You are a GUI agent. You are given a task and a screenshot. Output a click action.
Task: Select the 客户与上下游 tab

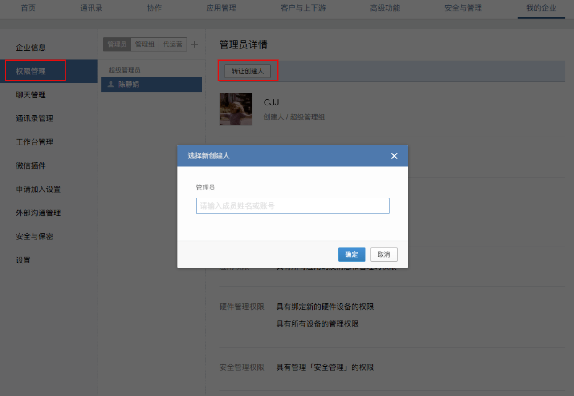(303, 8)
